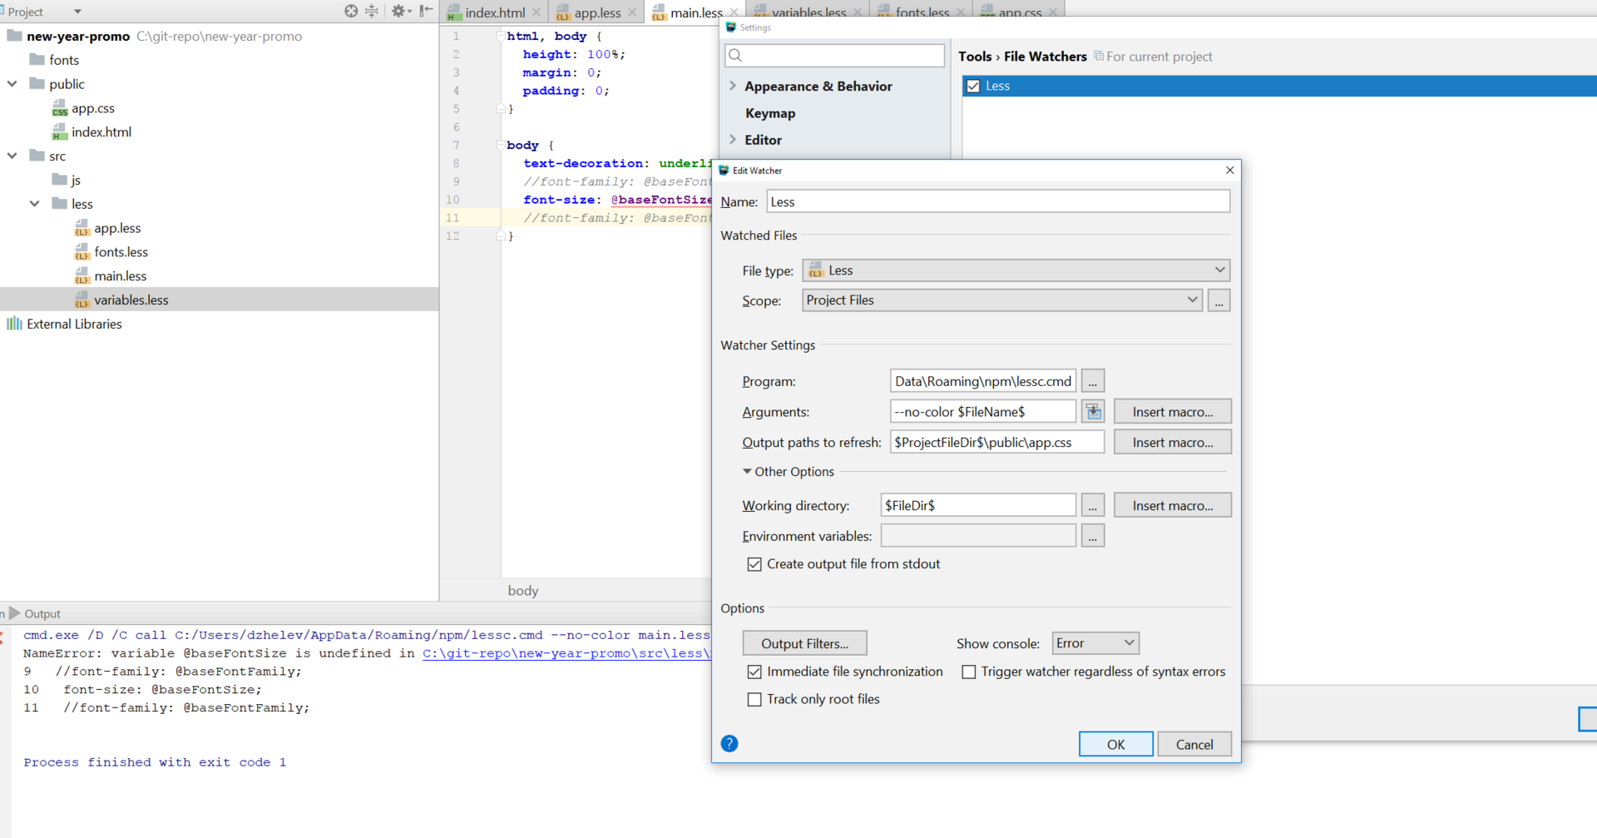Click the Working directory field
The height and width of the screenshot is (838, 1597).
tap(977, 505)
